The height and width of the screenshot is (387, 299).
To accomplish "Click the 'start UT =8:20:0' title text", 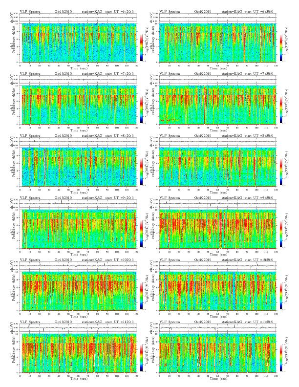I will click(120, 136).
